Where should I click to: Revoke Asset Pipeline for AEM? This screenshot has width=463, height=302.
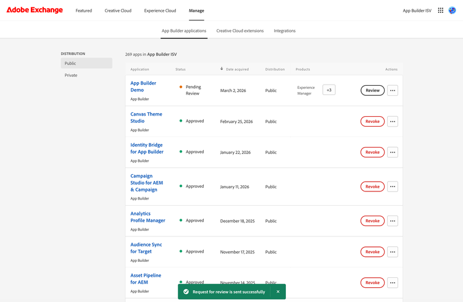[x=372, y=282]
